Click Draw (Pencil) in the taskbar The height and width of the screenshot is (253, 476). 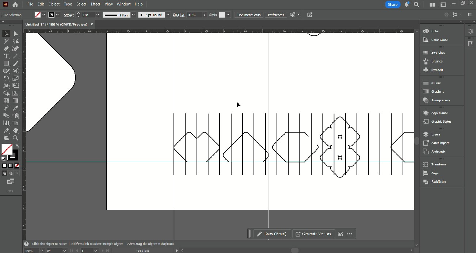point(273,234)
